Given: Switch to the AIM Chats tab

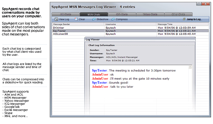Looking at the screenshot, I should pos(65,14).
